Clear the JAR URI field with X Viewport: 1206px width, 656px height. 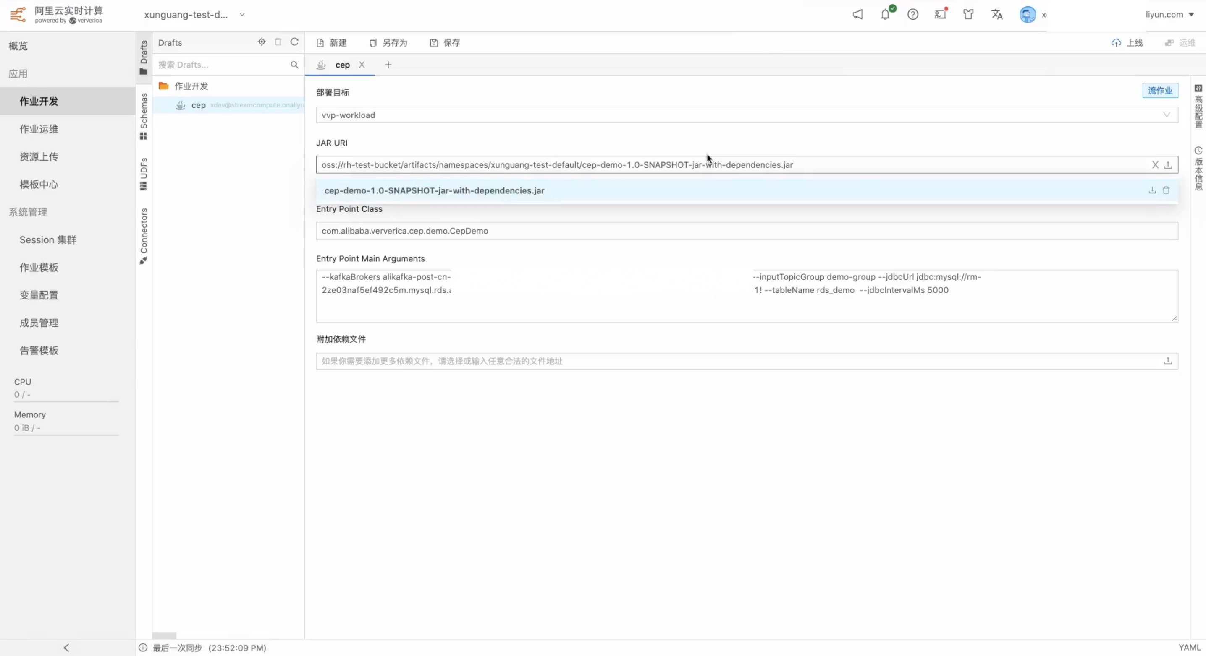click(x=1155, y=164)
